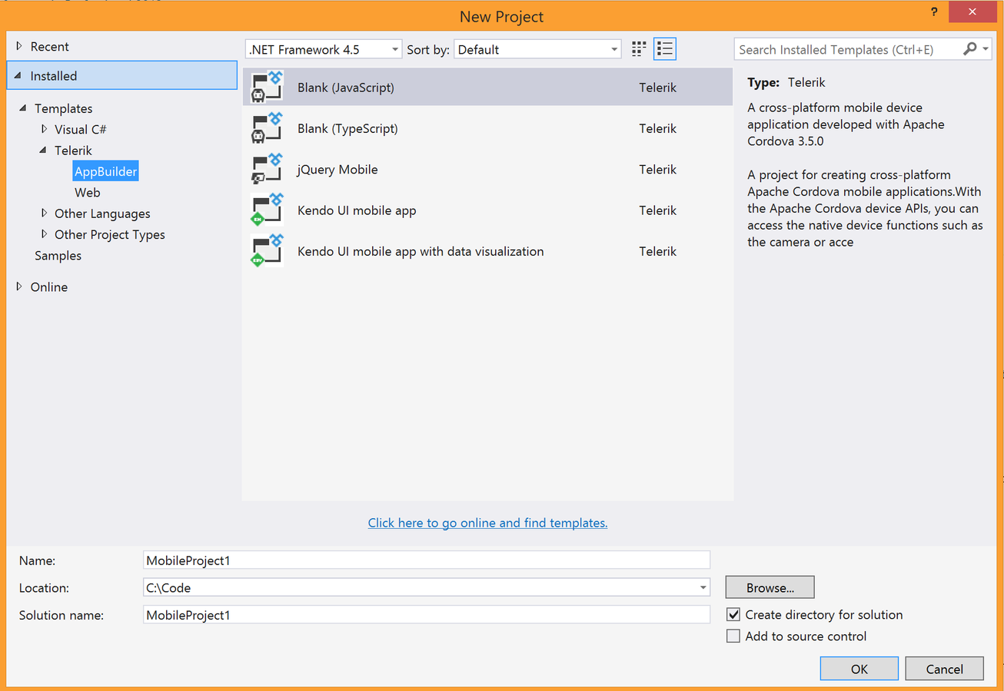Expand the Recent section
The height and width of the screenshot is (691, 1004).
(x=19, y=47)
